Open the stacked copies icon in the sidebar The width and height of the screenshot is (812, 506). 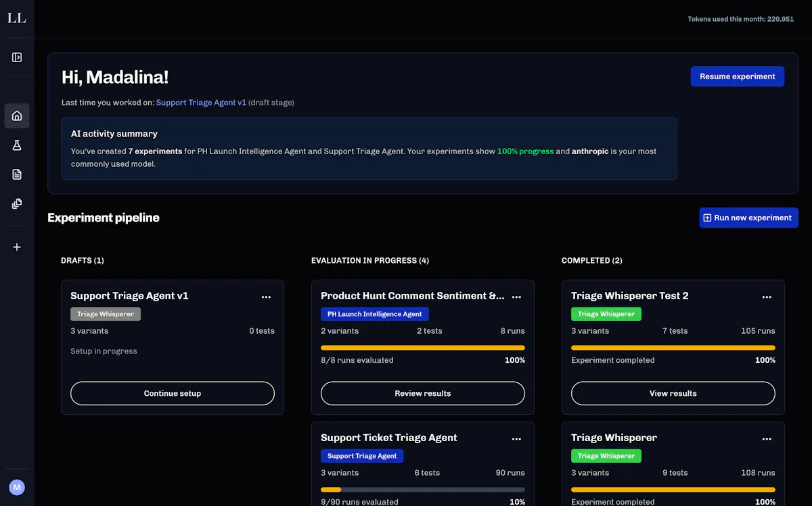(17, 203)
